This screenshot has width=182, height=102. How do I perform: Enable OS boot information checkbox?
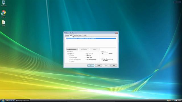pyautogui.click(x=86, y=59)
